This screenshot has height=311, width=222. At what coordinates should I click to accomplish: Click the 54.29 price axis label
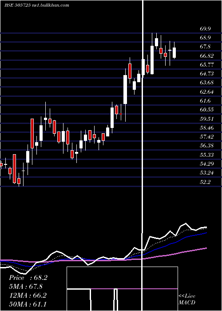pyautogui.click(x=207, y=163)
